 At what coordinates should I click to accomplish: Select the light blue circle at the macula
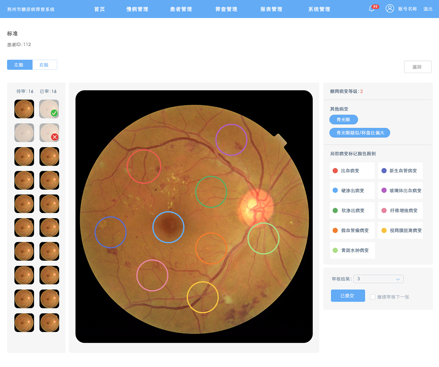click(x=168, y=227)
